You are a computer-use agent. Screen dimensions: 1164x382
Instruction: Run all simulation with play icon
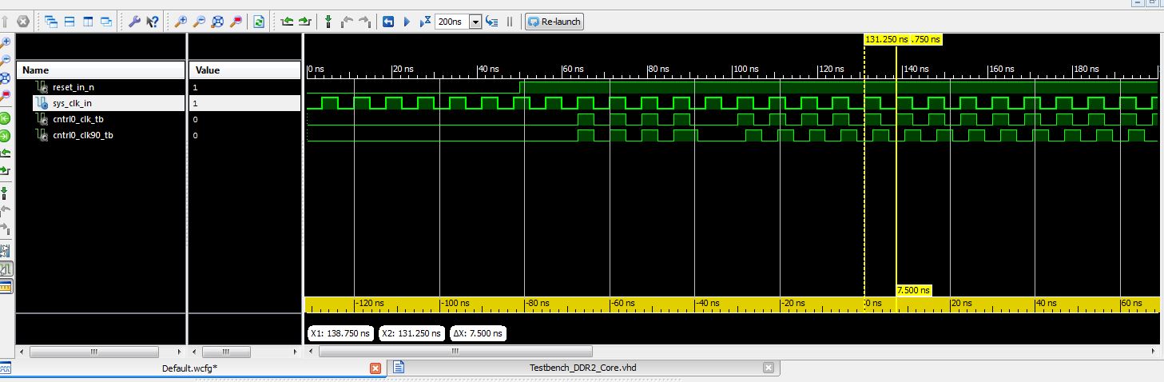[406, 22]
